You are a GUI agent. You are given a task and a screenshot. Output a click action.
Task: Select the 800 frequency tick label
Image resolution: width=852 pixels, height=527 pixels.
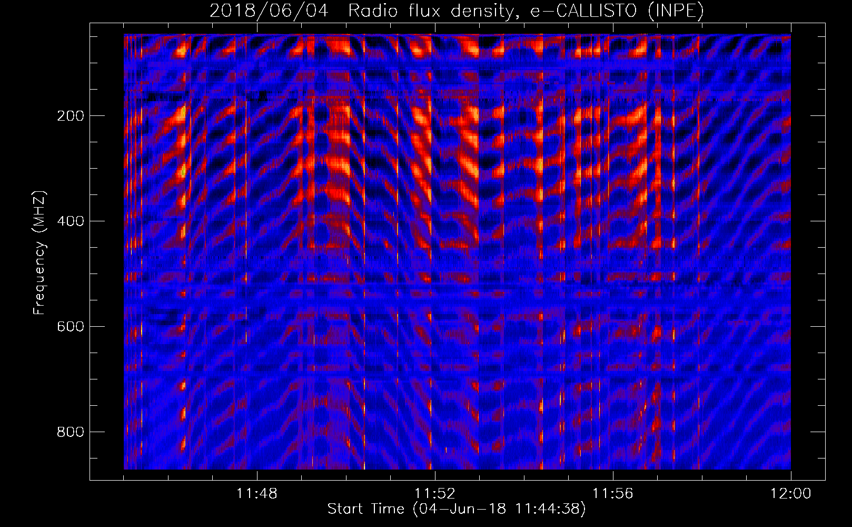[70, 432]
